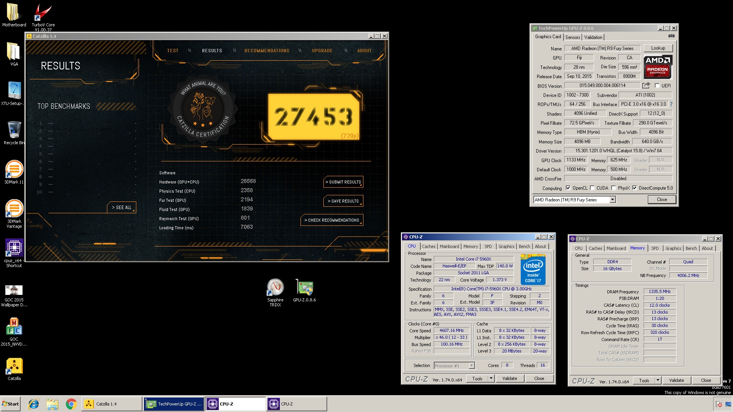Click CHECK RECOMMENDATIONS button
The height and width of the screenshot is (412, 733).
[332, 220]
